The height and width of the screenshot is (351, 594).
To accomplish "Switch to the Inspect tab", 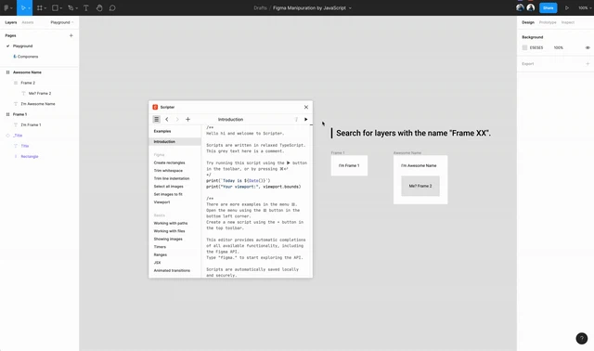I will [x=567, y=22].
